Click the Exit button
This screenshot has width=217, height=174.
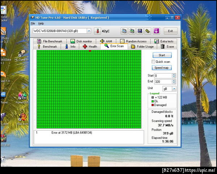pos(170,31)
